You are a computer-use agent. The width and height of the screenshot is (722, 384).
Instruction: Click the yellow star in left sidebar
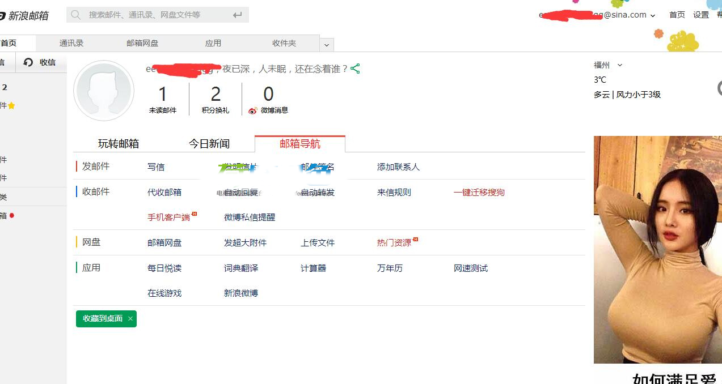[x=11, y=105]
